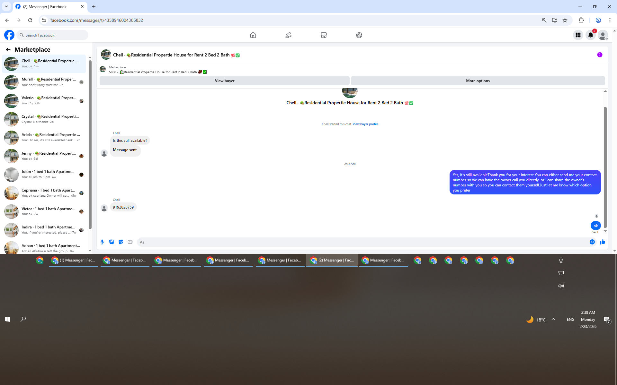The width and height of the screenshot is (617, 385).
Task: Open Chrome profile icon in toolbar
Action: [598, 20]
